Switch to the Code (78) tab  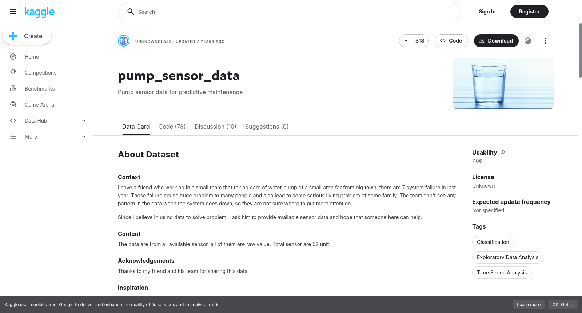172,127
